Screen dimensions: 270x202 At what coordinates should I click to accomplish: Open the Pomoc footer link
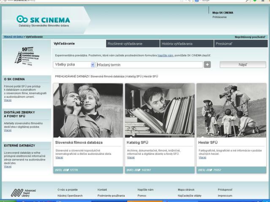click(x=142, y=196)
